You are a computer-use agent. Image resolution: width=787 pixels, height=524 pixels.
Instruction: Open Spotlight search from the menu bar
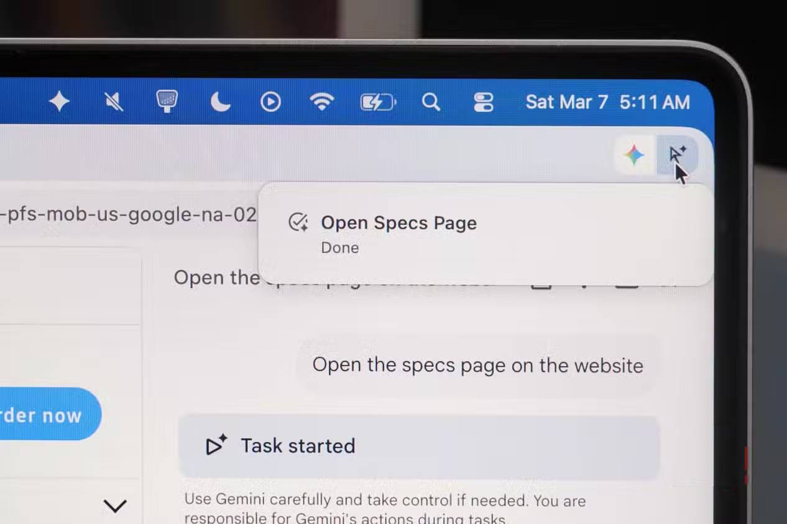(431, 102)
